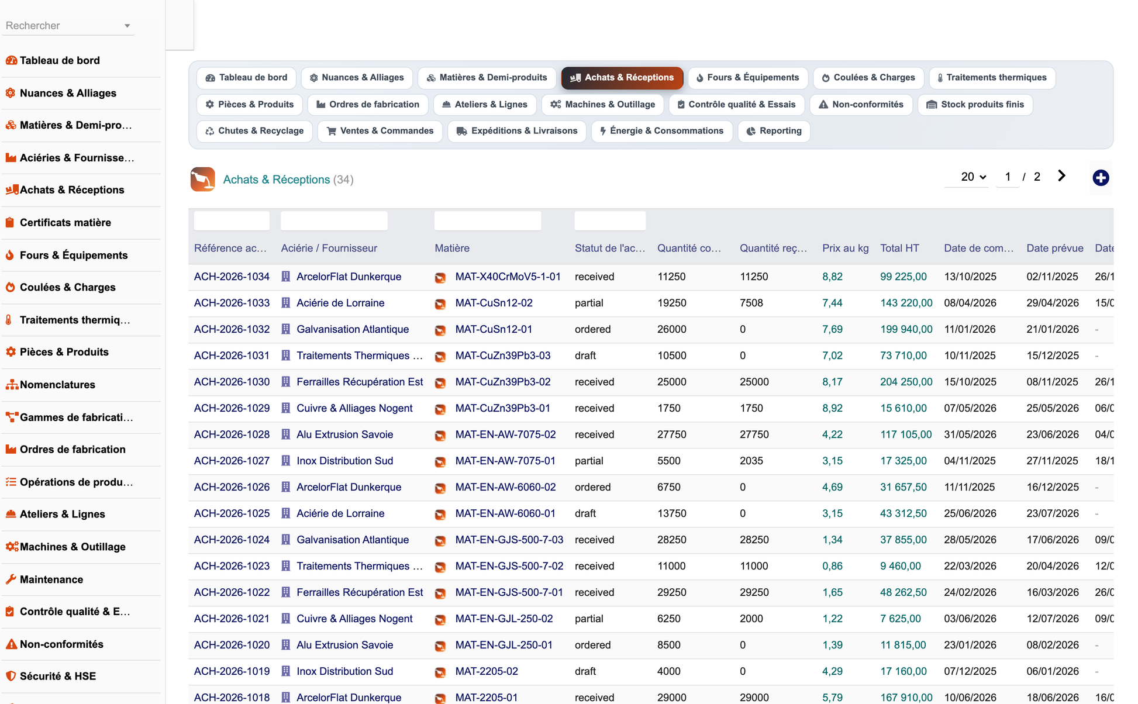The image size is (1138, 704).
Task: Click the Fours & Équipements flame sidebar icon
Action: click(x=10, y=255)
